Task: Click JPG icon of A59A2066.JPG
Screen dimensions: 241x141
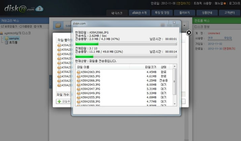Action: click(x=79, y=80)
